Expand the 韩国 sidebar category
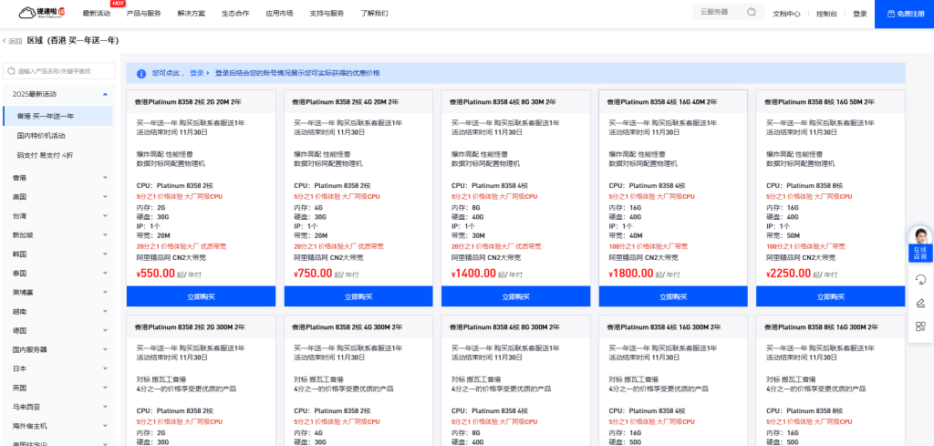Viewport: 934px width, 446px height. coord(57,254)
